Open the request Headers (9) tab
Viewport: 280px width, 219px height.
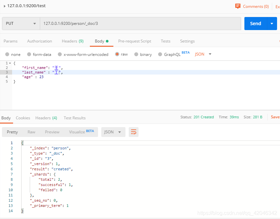coord(73,41)
